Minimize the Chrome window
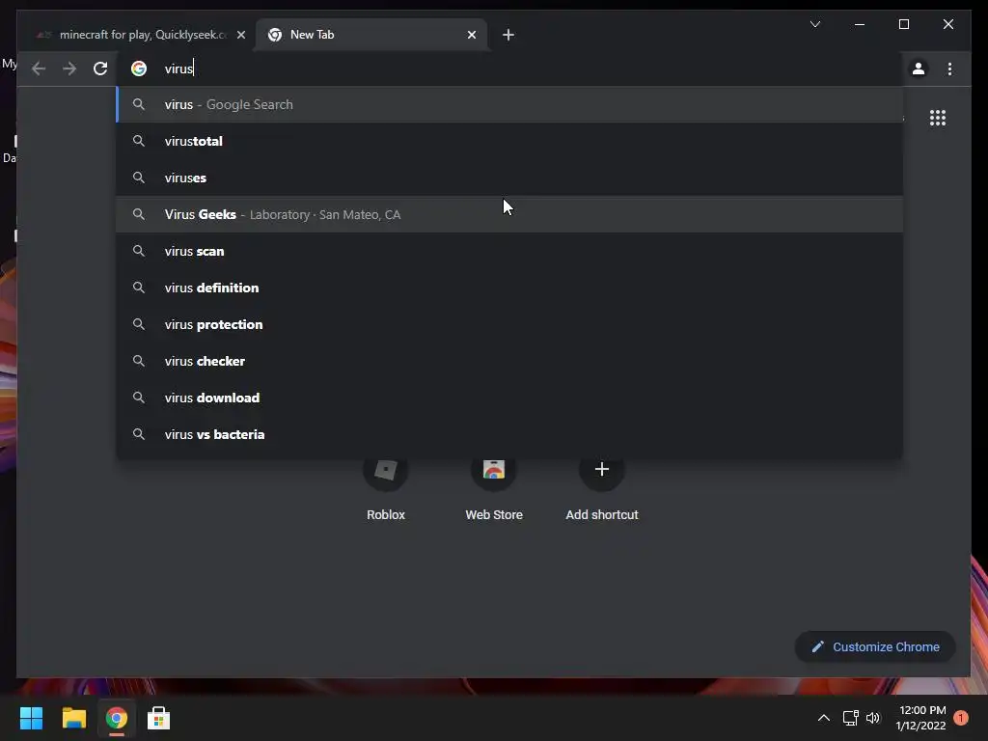Screen dimensions: 988x741 coord(860,24)
